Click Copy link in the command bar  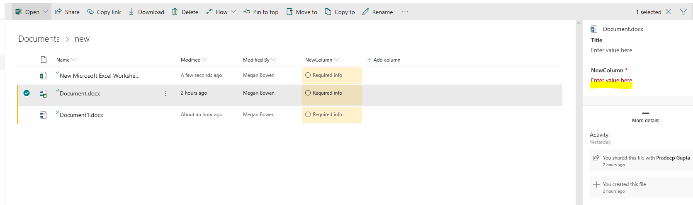click(x=104, y=12)
